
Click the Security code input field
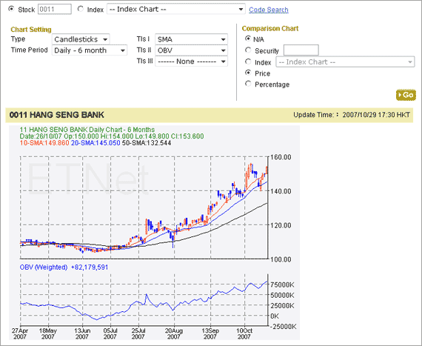[x=301, y=50]
